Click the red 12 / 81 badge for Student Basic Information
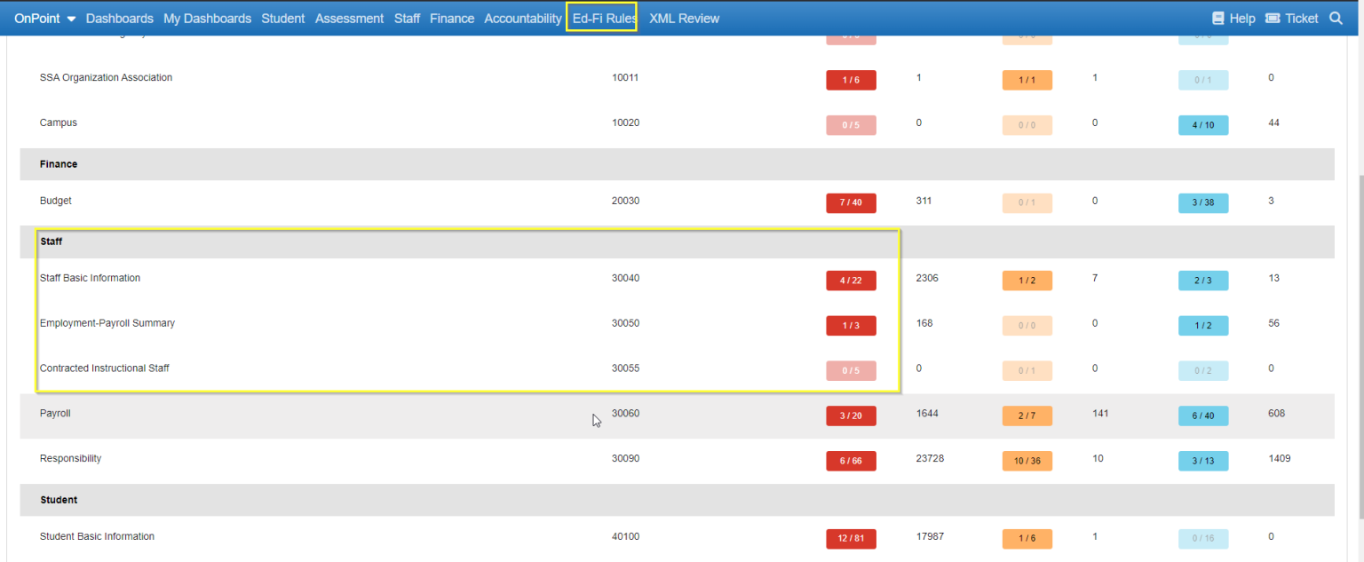Viewport: 1364px width, 562px height. pyautogui.click(x=851, y=538)
